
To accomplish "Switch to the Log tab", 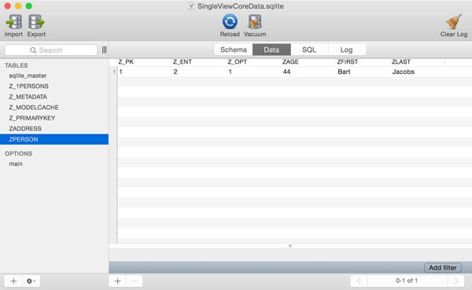I will coord(346,50).
